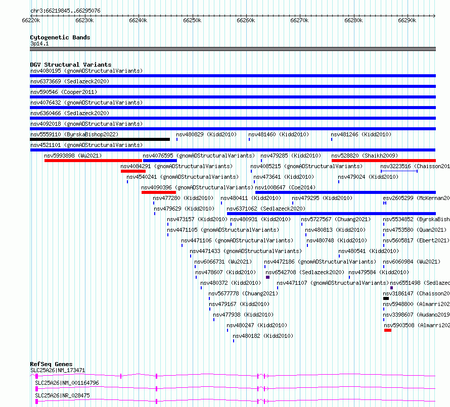450x407 pixels.
Task: Select purple marker under nsv6542708
Action: tap(268, 277)
